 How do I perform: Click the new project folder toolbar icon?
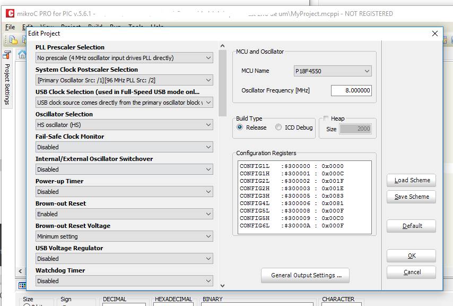13,40
